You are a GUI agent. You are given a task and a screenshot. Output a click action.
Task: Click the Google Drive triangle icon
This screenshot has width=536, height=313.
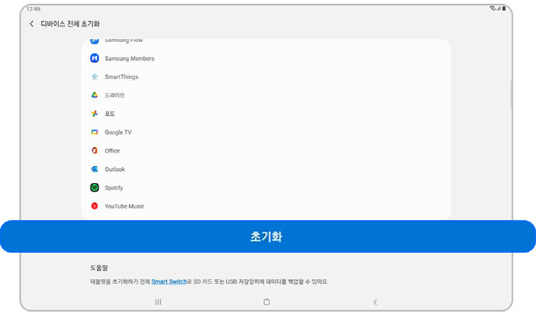(95, 95)
